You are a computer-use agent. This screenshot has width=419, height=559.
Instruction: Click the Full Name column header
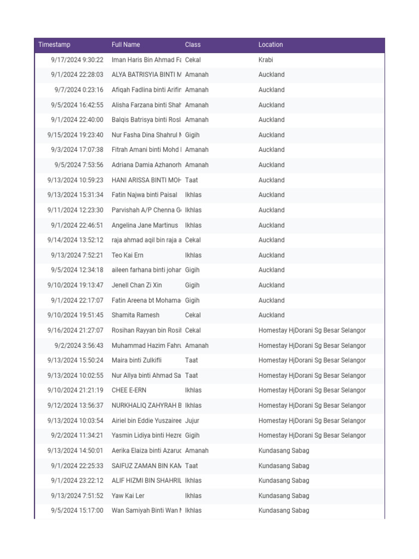click(126, 45)
